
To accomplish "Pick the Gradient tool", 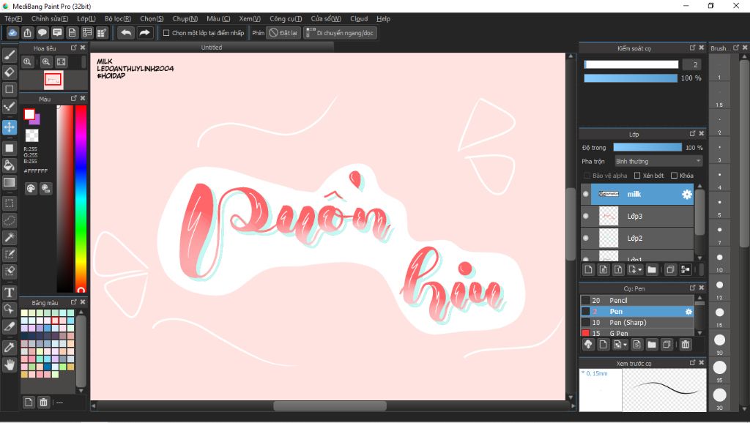I will click(x=9, y=182).
